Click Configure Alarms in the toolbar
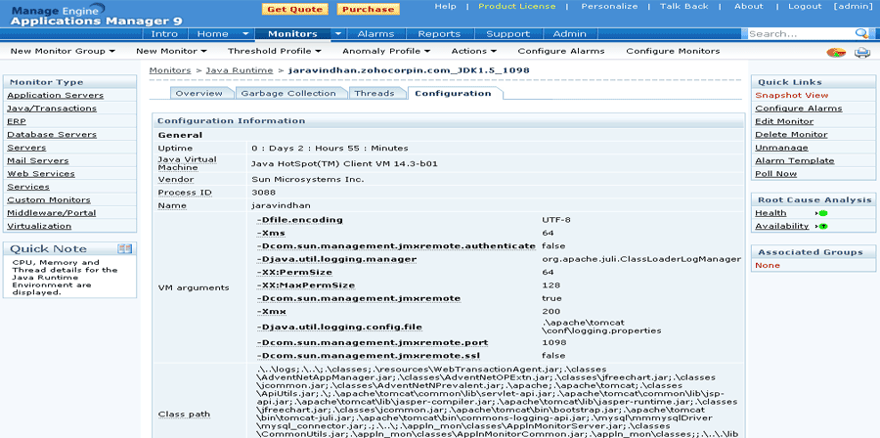Screen dimensions: 880x438 pos(561,51)
